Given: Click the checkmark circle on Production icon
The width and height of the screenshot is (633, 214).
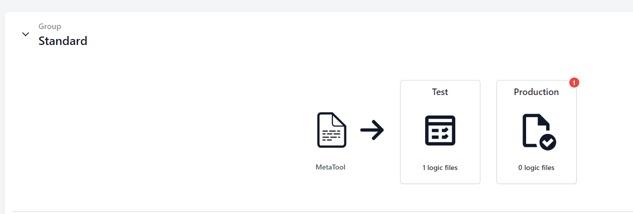Looking at the screenshot, I should 548,142.
